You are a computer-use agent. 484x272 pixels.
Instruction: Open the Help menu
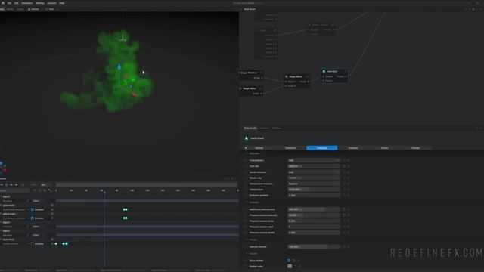[62, 3]
